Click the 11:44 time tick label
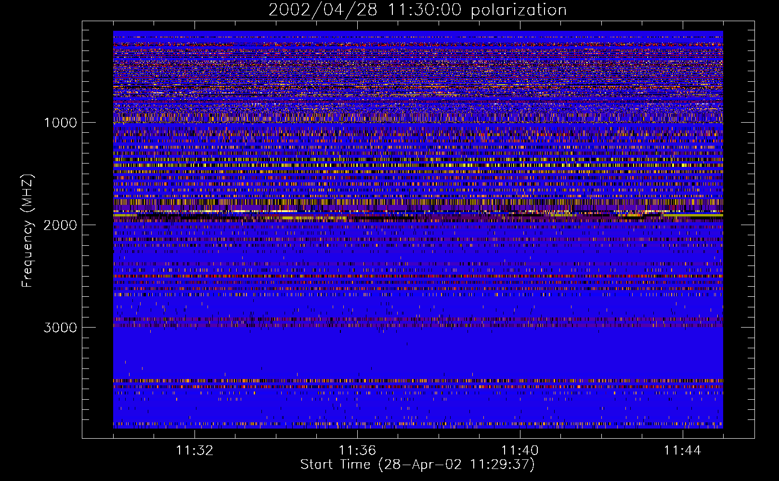779x481 pixels. pos(683,451)
